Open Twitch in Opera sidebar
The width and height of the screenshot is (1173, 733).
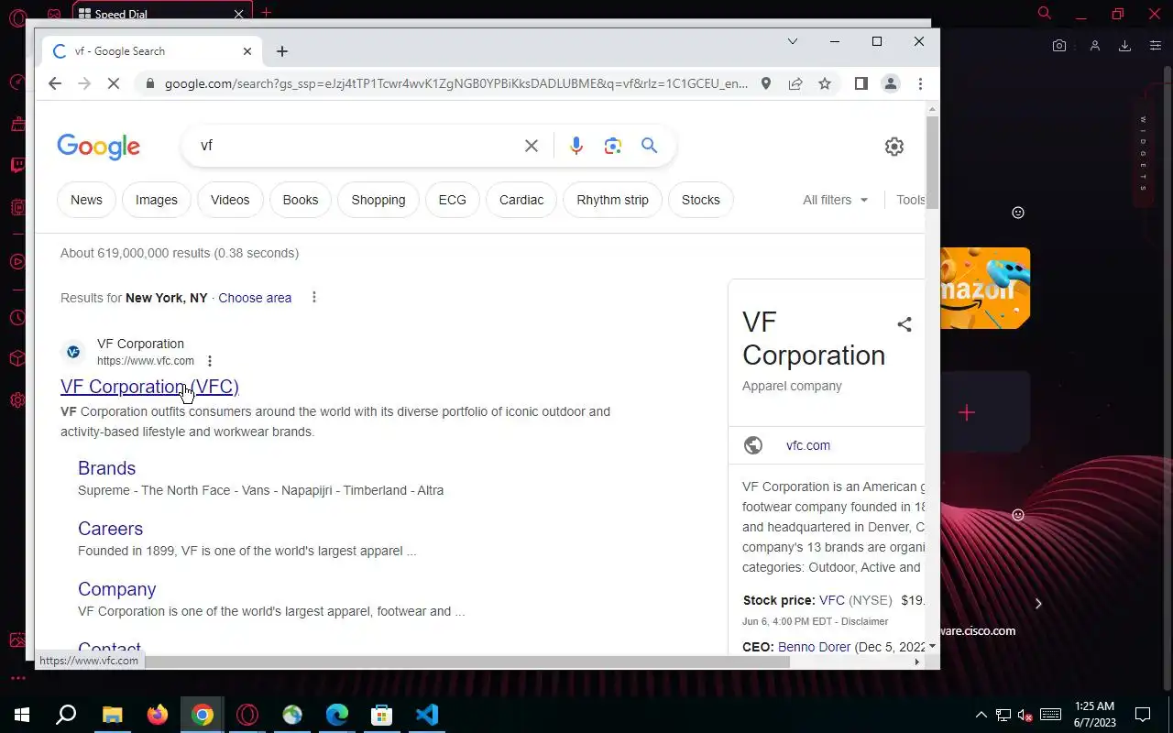coord(17,167)
